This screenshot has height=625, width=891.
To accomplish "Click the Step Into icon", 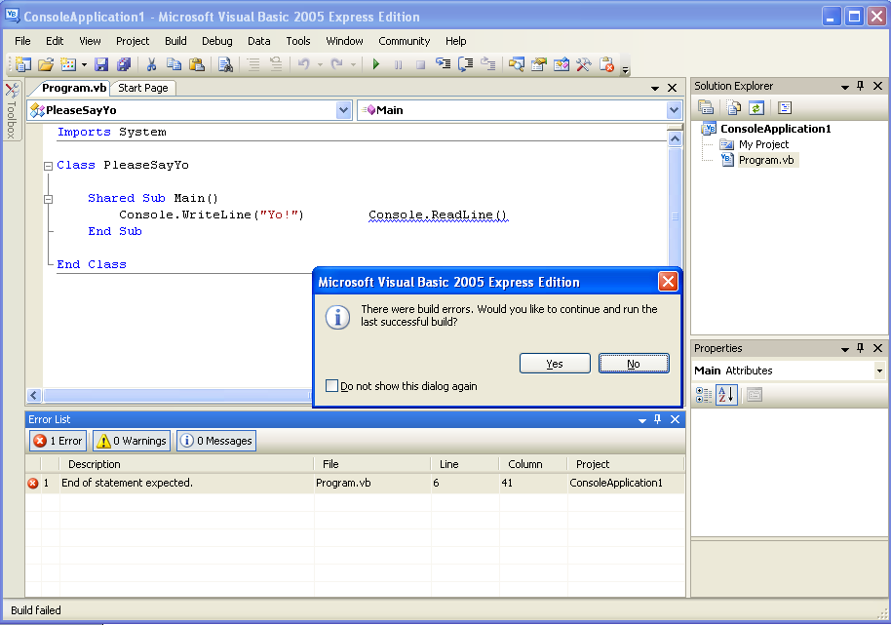I will click(444, 64).
